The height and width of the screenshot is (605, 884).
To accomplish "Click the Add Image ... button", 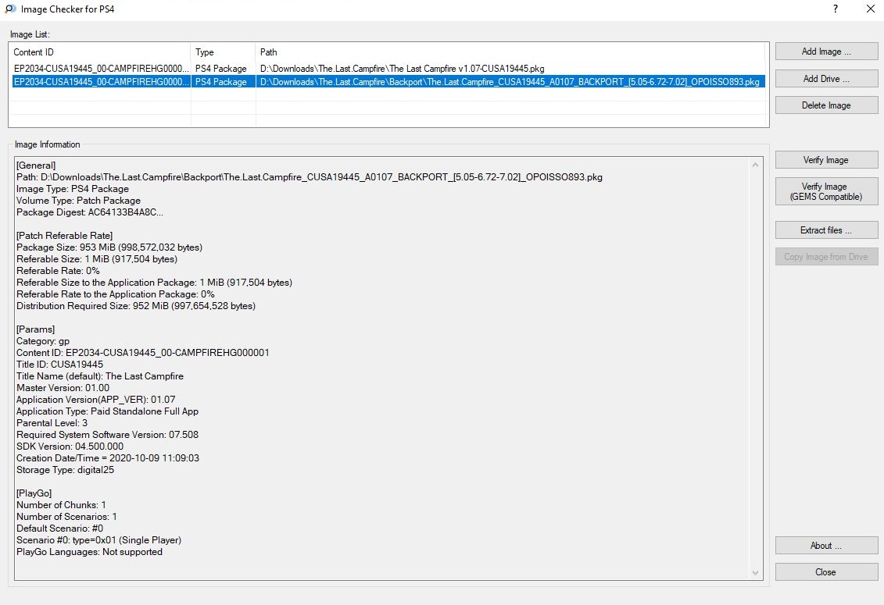I will point(826,52).
